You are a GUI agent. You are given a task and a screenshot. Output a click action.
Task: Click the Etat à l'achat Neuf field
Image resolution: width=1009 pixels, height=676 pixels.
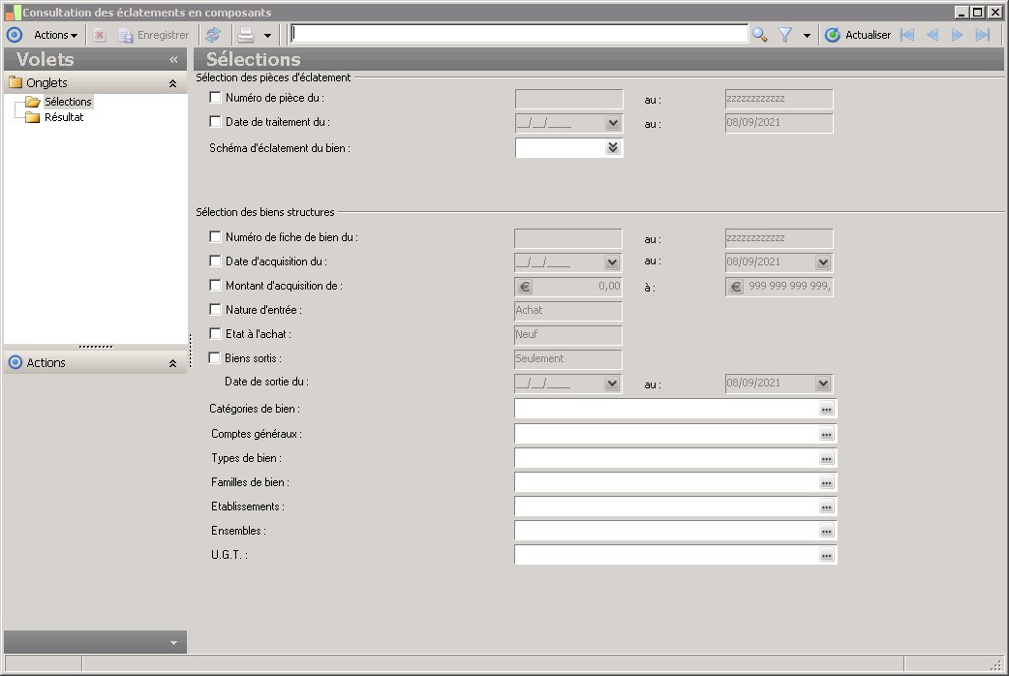point(568,335)
